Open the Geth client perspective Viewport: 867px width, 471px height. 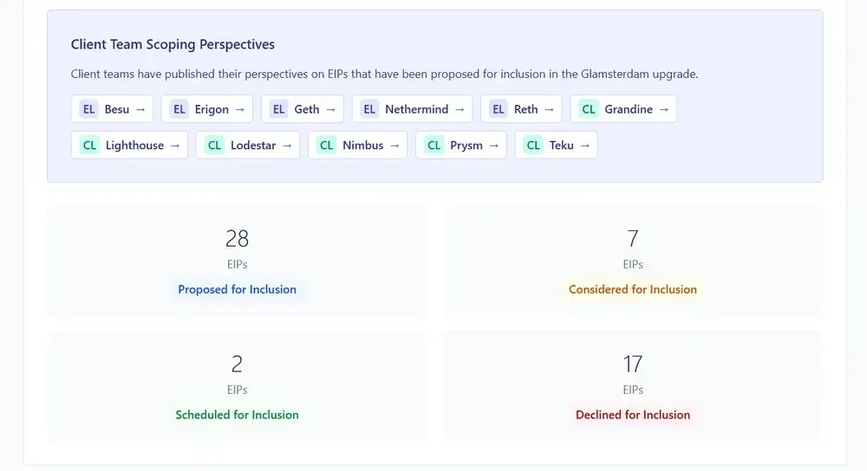[x=302, y=109]
